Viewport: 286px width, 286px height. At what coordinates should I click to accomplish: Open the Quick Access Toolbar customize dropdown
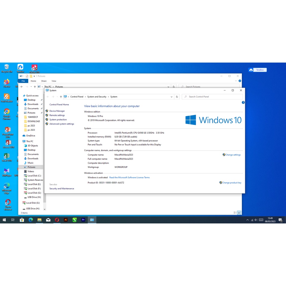tap(34, 76)
